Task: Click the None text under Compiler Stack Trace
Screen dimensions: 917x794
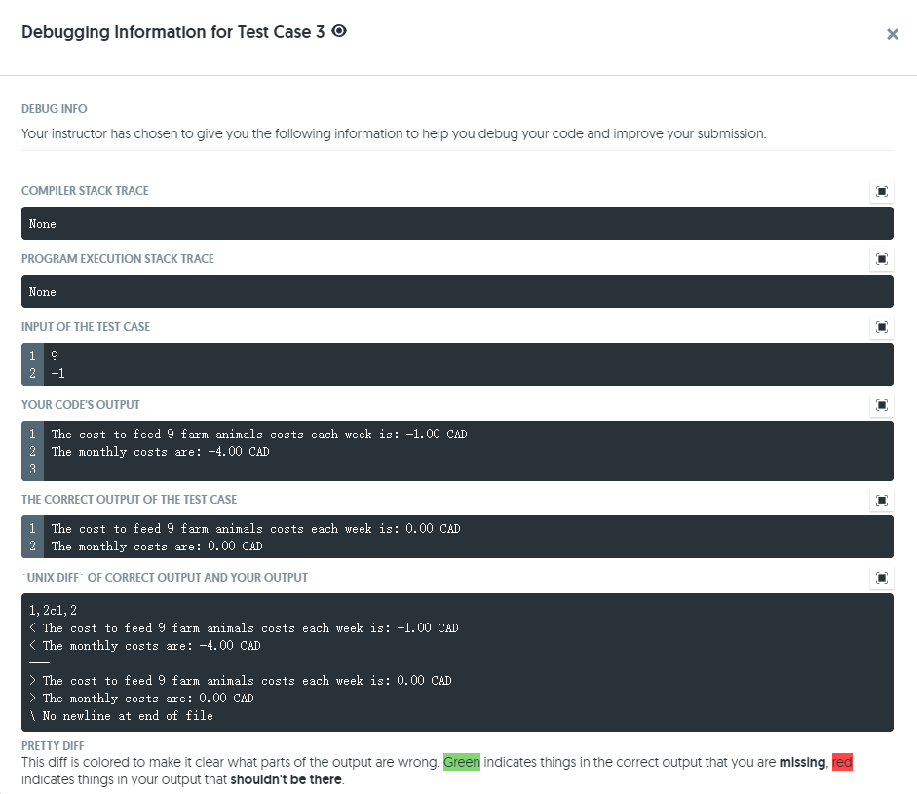Action: (42, 224)
